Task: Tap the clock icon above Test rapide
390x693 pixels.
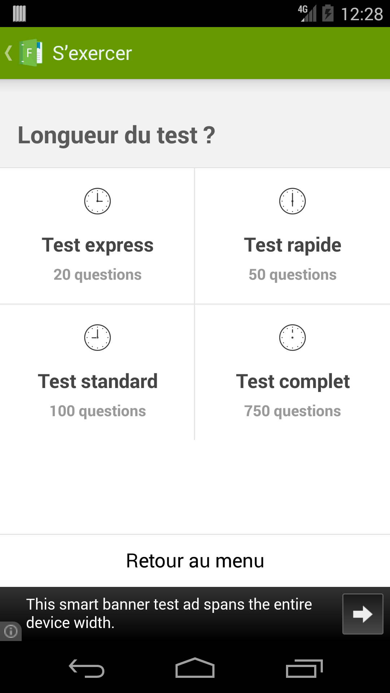Action: tap(292, 201)
